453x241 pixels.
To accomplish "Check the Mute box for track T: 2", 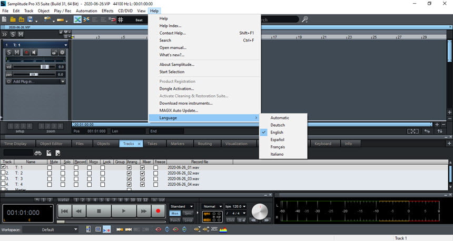I will pos(50,173).
